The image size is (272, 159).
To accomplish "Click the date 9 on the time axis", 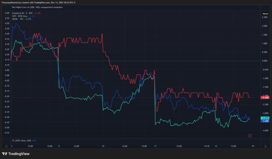I will click(x=59, y=146).
